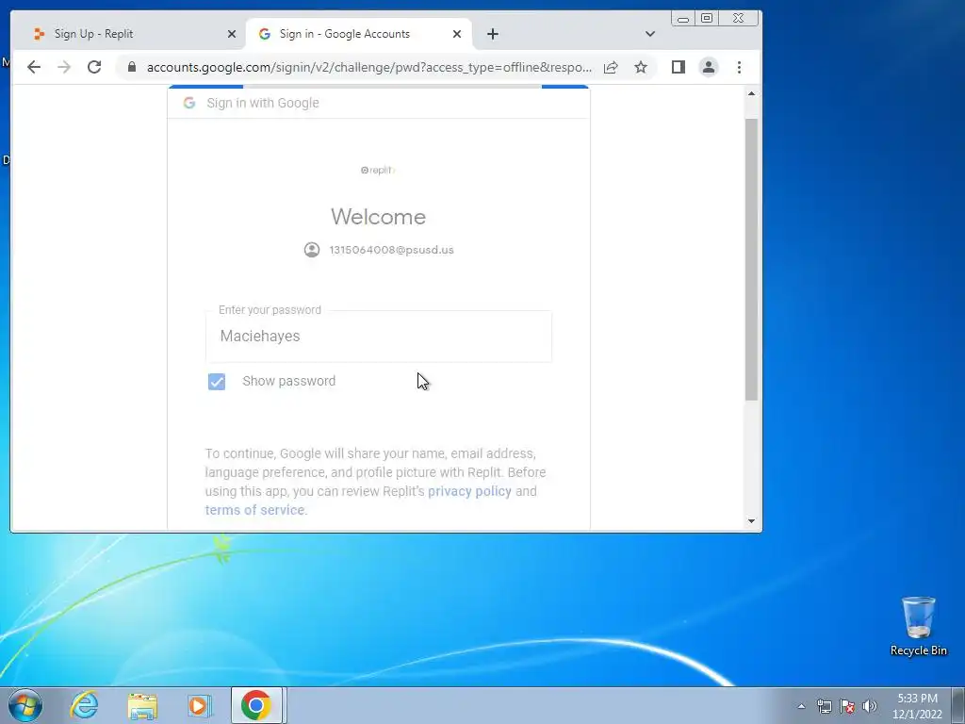Screen dimensions: 965x724
Task: Share this page from address bar
Action: point(611,67)
